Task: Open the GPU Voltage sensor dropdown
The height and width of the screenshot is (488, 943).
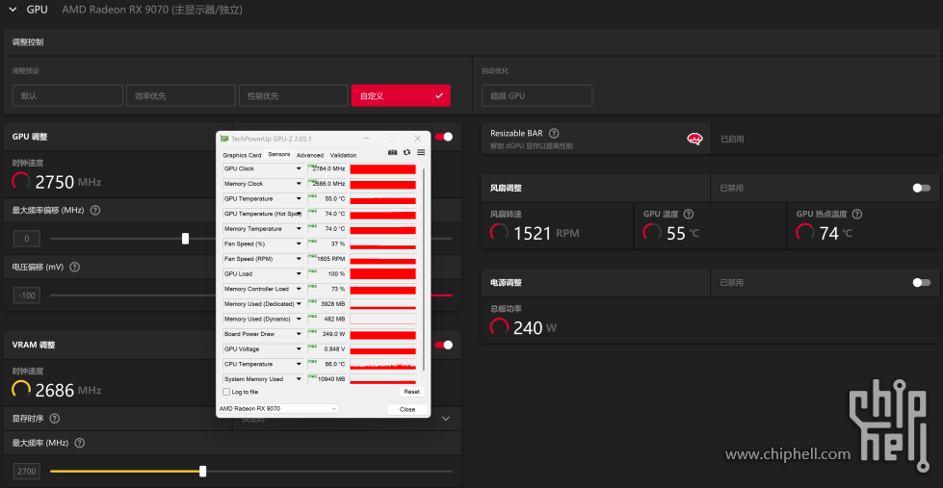Action: coord(299,349)
